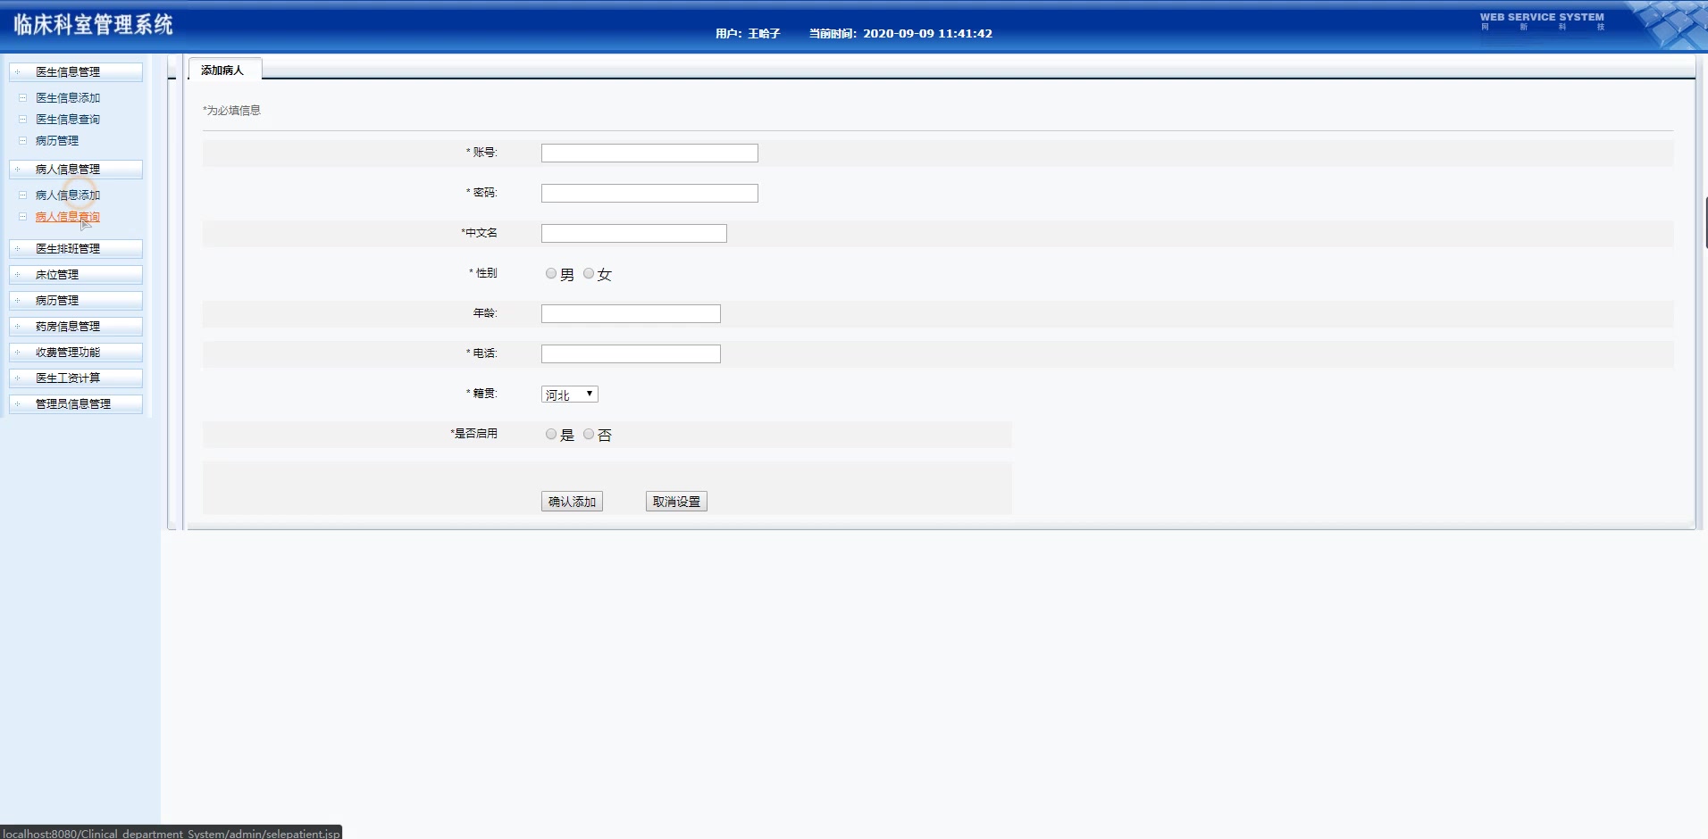This screenshot has width=1708, height=839.
Task: Select the 女 gender radio button
Action: 589,273
